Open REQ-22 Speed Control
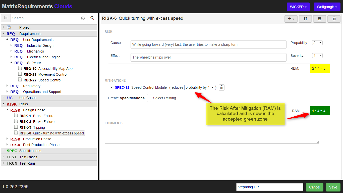 42,80
